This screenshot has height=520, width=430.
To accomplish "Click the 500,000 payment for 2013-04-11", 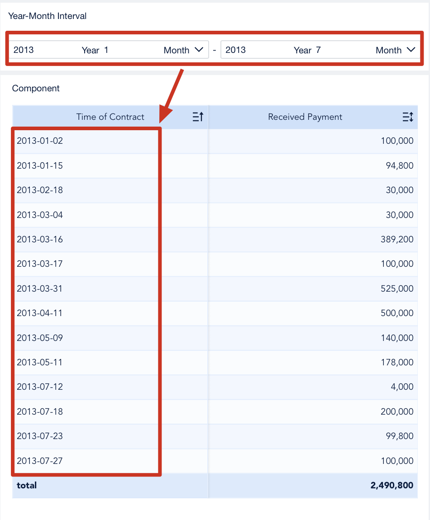I will click(x=400, y=313).
